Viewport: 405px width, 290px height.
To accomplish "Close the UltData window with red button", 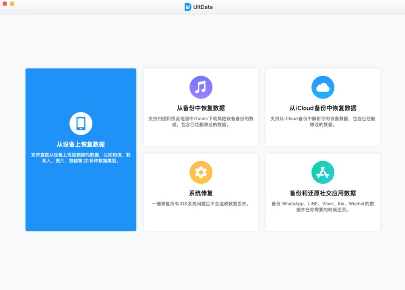I will click(4, 4).
